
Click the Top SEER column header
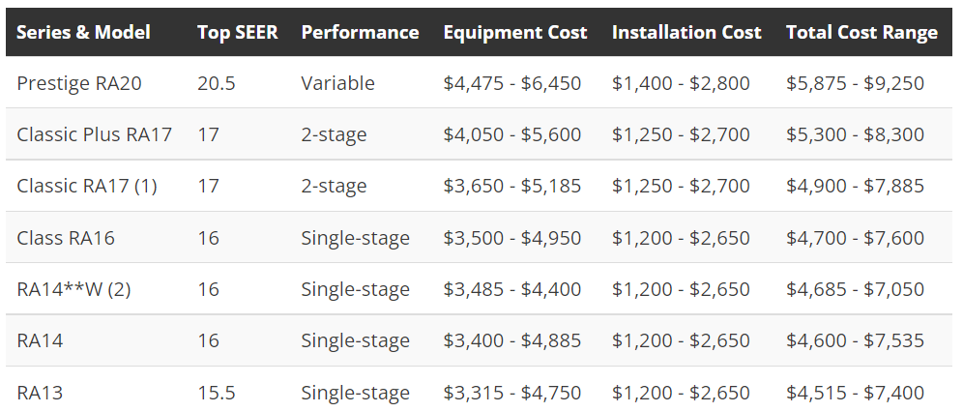tap(237, 32)
